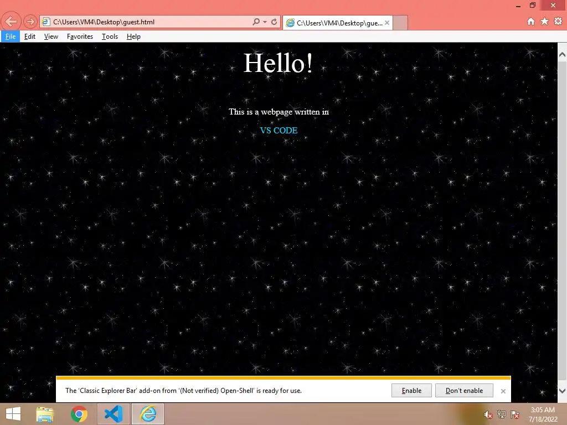
Task: Refresh the page with the reload icon
Action: 274,22
